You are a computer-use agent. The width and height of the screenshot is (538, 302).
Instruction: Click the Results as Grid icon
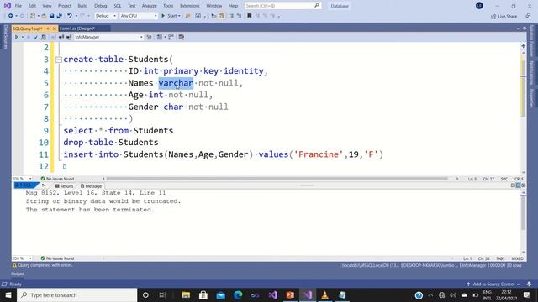point(160,37)
